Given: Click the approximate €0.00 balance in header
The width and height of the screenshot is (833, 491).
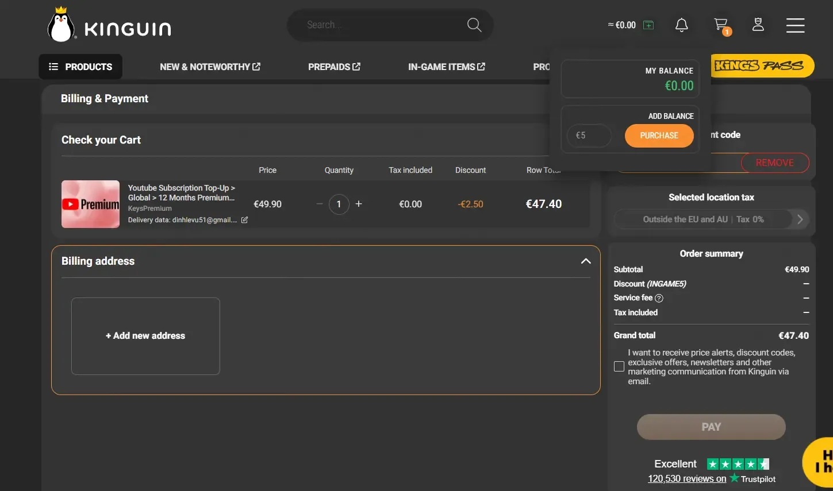Looking at the screenshot, I should pyautogui.click(x=622, y=25).
